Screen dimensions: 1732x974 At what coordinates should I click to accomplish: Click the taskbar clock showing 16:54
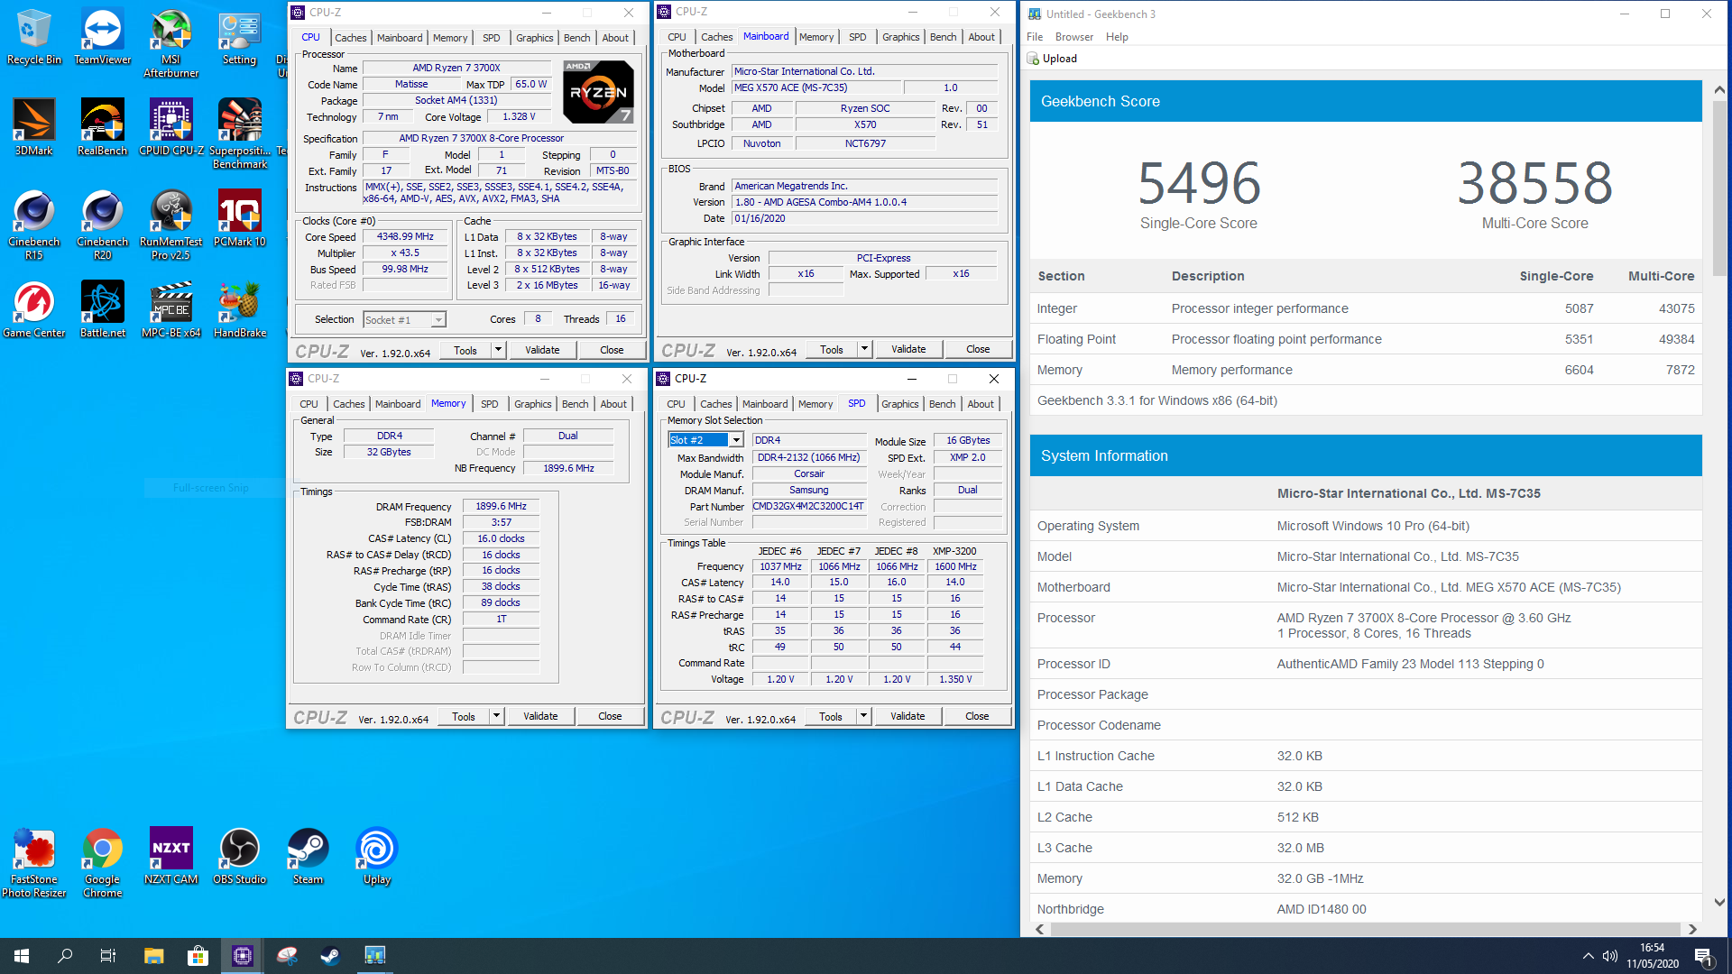click(x=1653, y=956)
